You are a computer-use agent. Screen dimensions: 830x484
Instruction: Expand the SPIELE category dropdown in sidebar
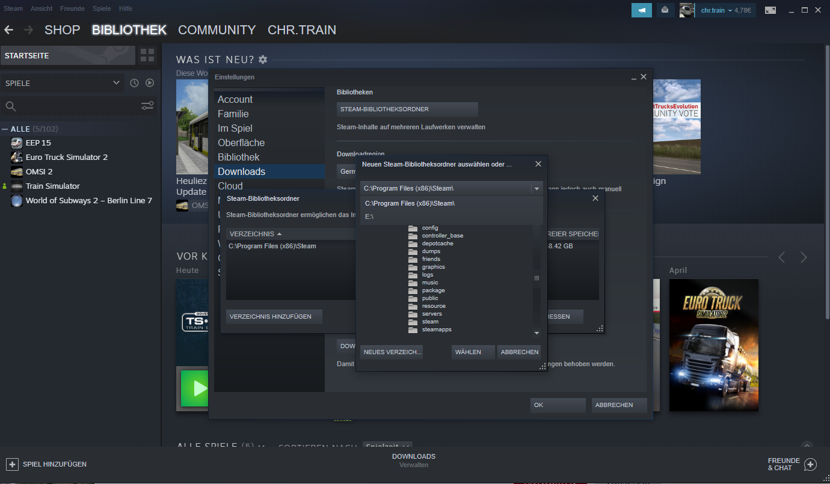[116, 83]
